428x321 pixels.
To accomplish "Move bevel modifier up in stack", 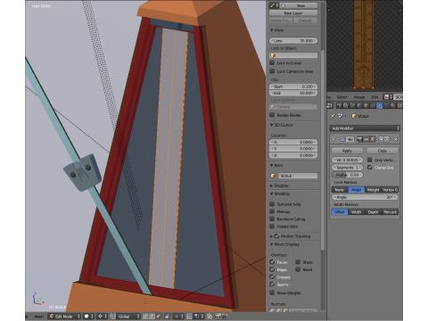I will 381,139.
